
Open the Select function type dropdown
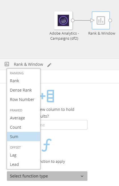coord(47,176)
